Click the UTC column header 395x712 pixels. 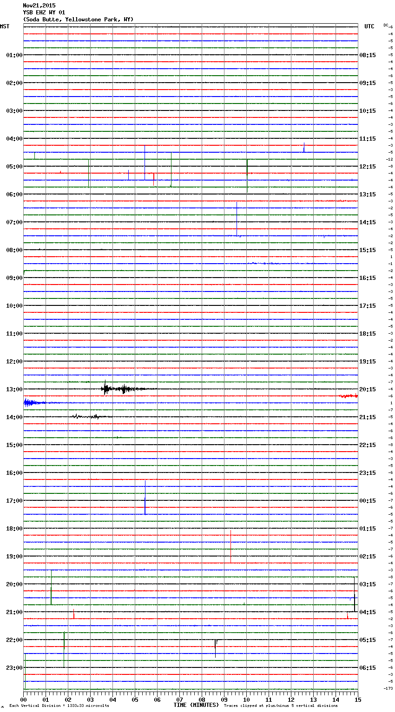369,26
